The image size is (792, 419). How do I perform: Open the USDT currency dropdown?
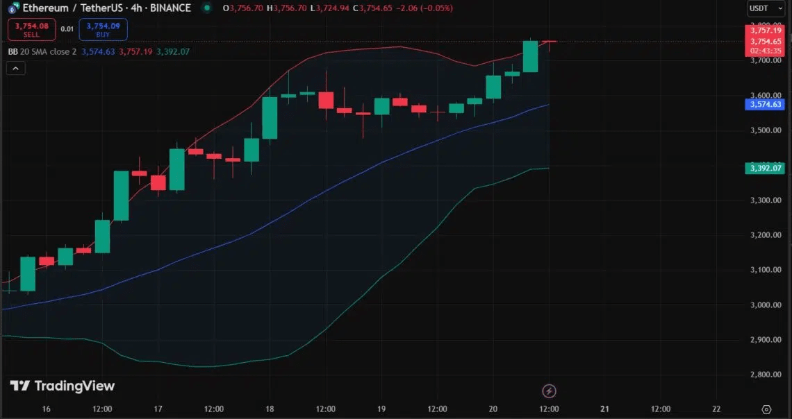pyautogui.click(x=766, y=8)
